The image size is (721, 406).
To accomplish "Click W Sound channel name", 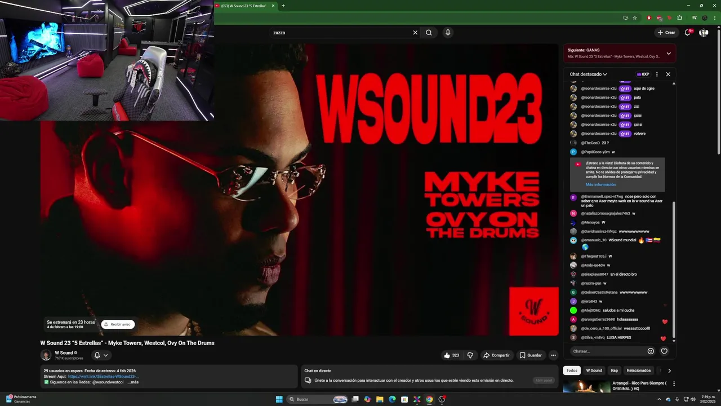I will coord(64,352).
